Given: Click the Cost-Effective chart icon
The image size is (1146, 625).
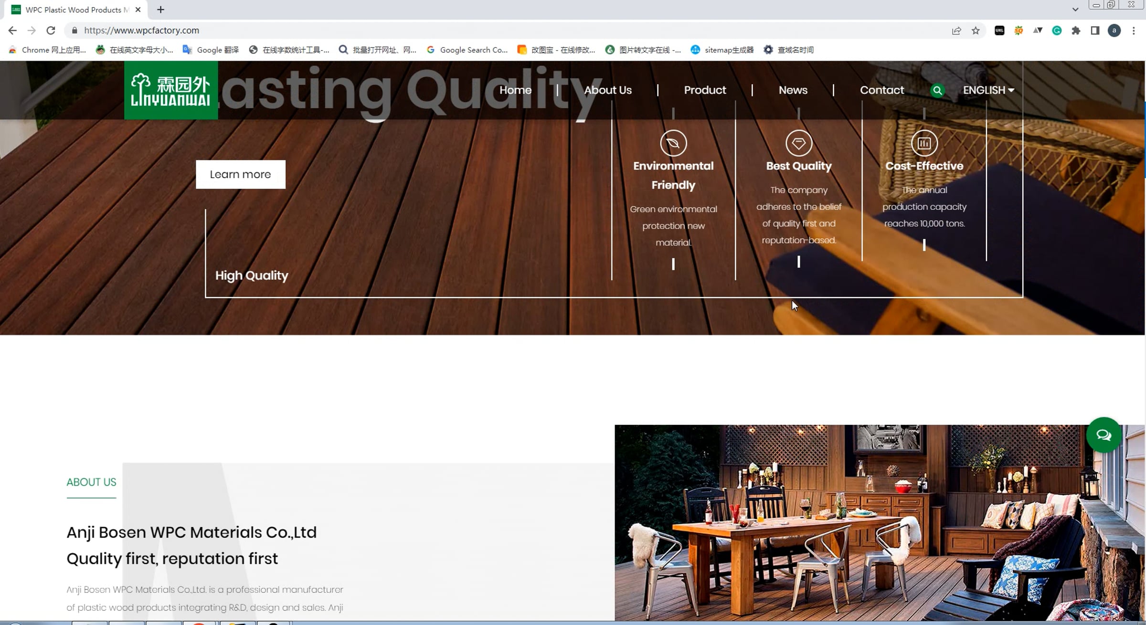Looking at the screenshot, I should pos(924,143).
